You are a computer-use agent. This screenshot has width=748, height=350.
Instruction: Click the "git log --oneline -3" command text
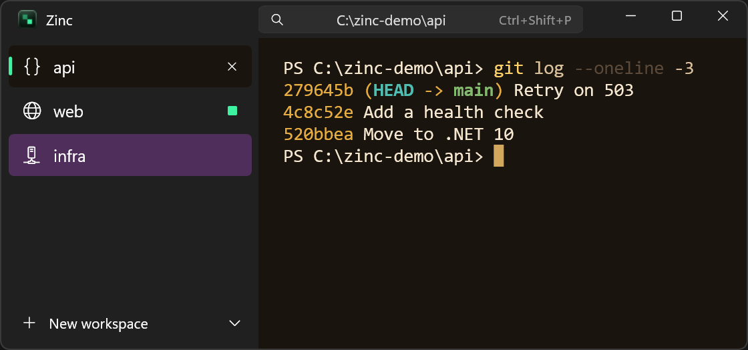[594, 69]
